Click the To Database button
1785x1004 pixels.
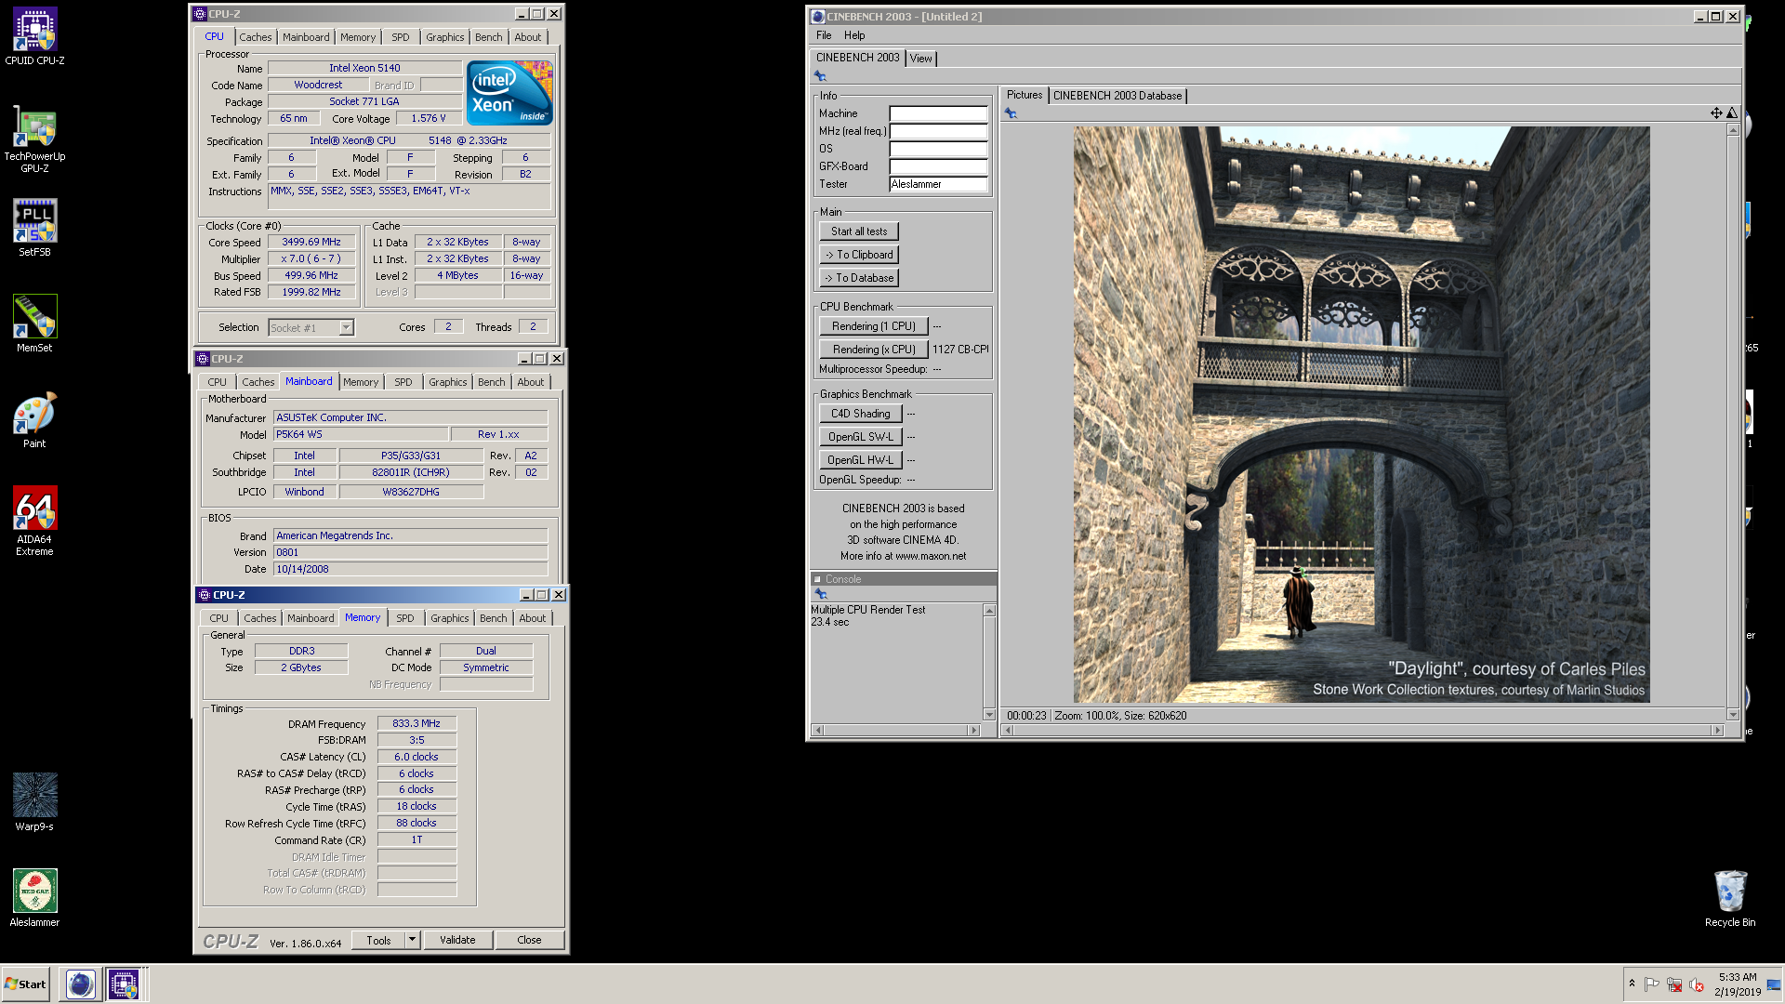(859, 278)
